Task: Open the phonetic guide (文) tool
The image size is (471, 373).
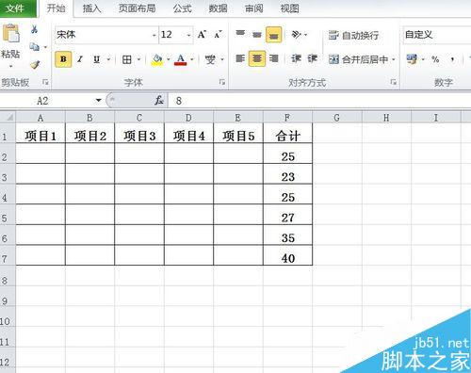Action: tap(210, 59)
